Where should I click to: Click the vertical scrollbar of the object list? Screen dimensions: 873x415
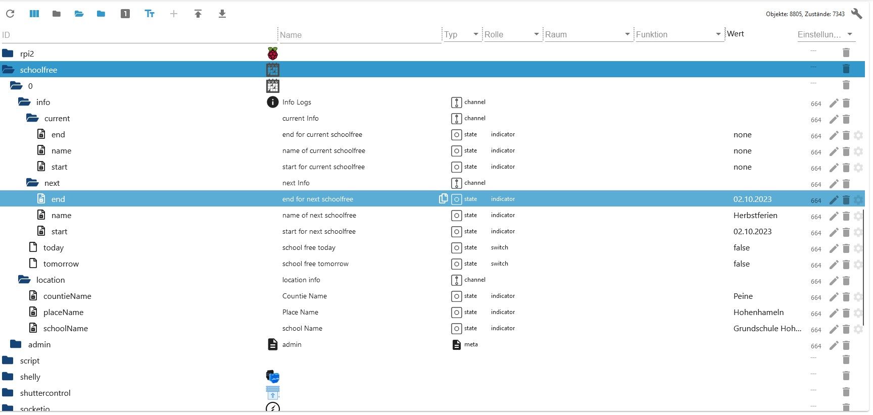coord(864,268)
